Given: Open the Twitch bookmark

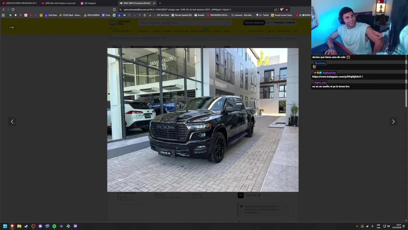Looking at the screenshot, I should 263,15.
